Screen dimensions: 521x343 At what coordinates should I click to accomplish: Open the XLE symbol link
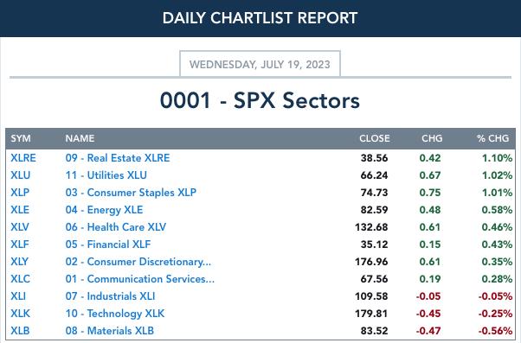tap(20, 210)
